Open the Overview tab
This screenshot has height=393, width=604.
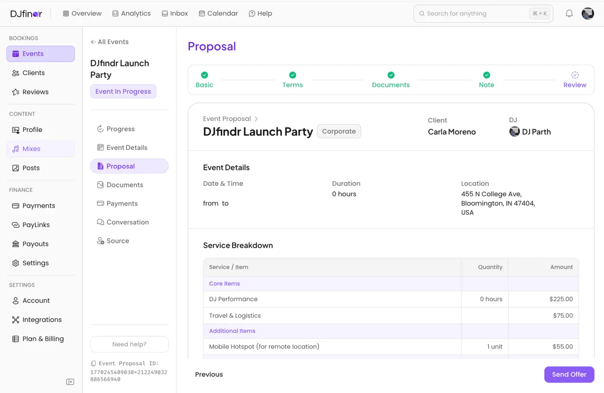pyautogui.click(x=82, y=13)
